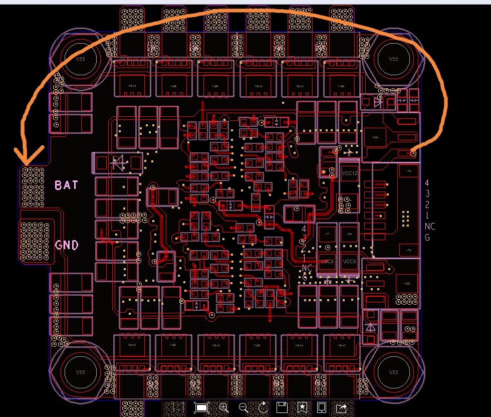
Task: Share the image via arrow icon
Action: click(x=342, y=407)
